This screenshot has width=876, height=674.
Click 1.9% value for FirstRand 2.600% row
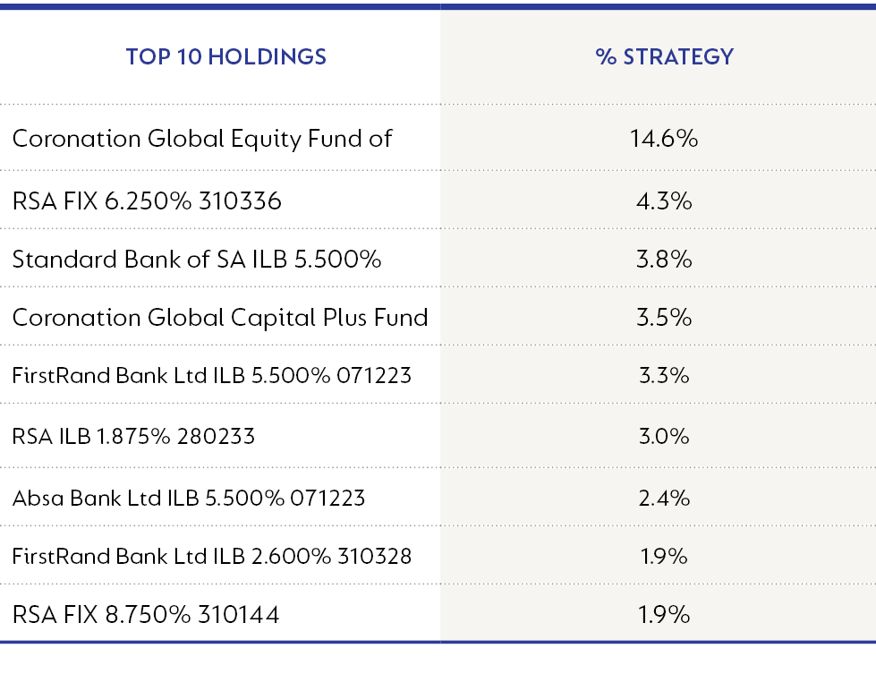(x=664, y=556)
